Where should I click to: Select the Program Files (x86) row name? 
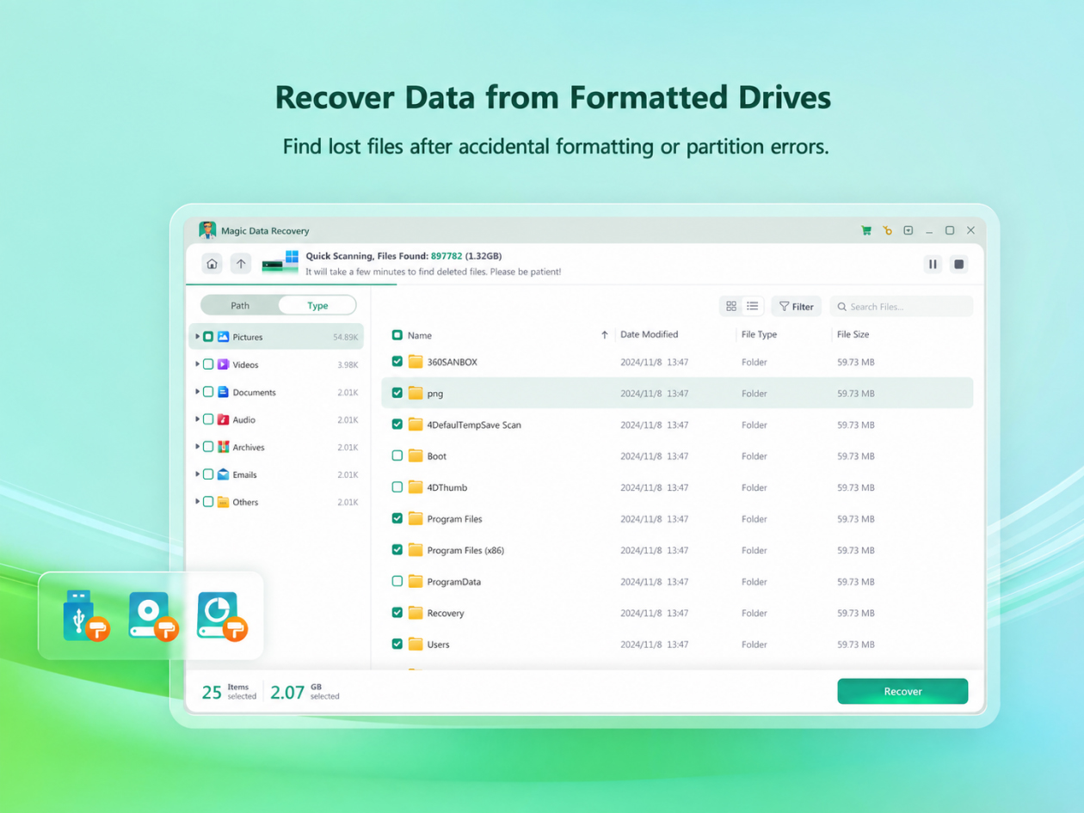[x=465, y=550]
